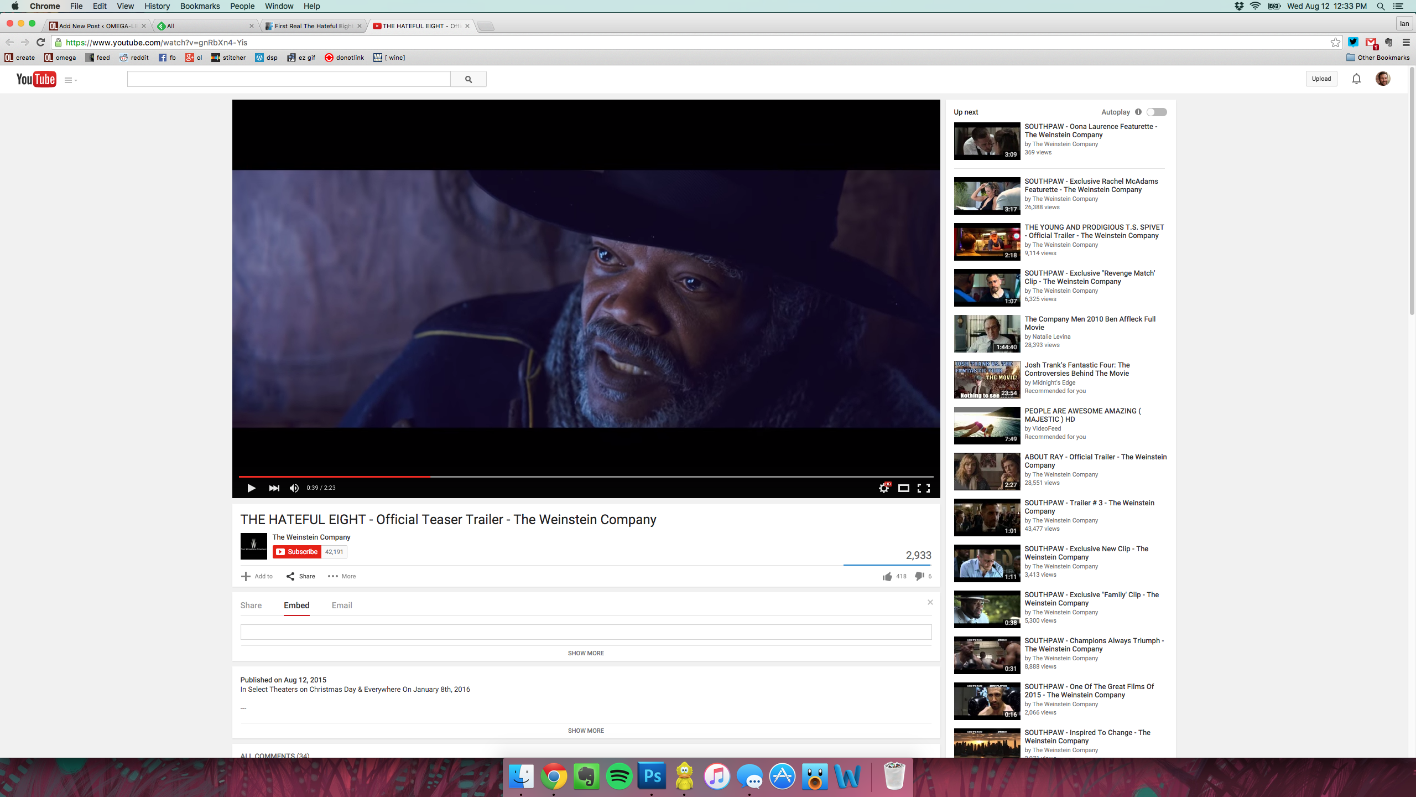Open Josh Trank's Fantastic Four video link
Screen dimensions: 1416x797
pyautogui.click(x=1077, y=369)
